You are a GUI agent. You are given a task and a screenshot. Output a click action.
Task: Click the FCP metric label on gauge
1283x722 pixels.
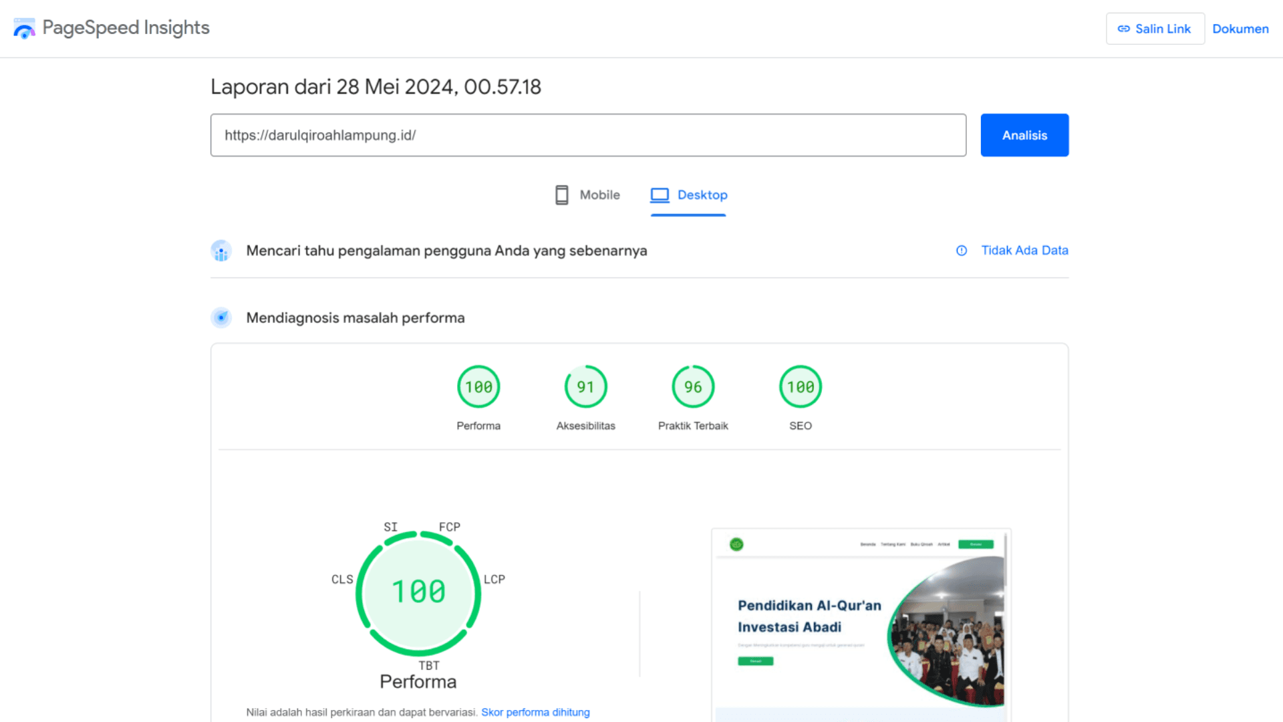[x=450, y=527]
